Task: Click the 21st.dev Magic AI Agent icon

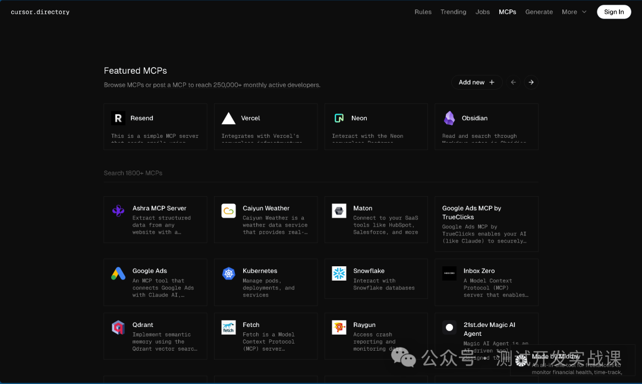Action: [449, 328]
